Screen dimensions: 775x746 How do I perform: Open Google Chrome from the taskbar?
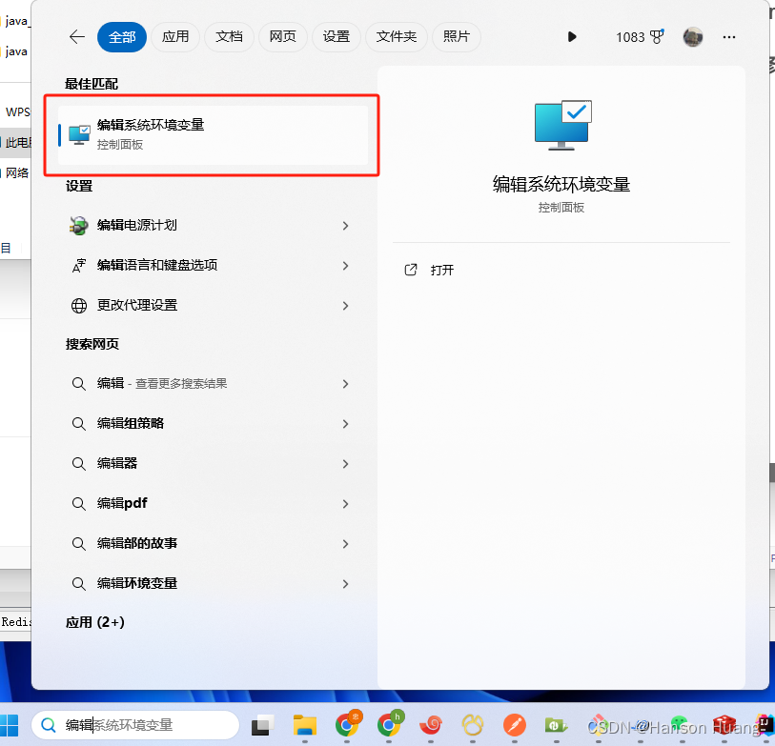click(347, 726)
